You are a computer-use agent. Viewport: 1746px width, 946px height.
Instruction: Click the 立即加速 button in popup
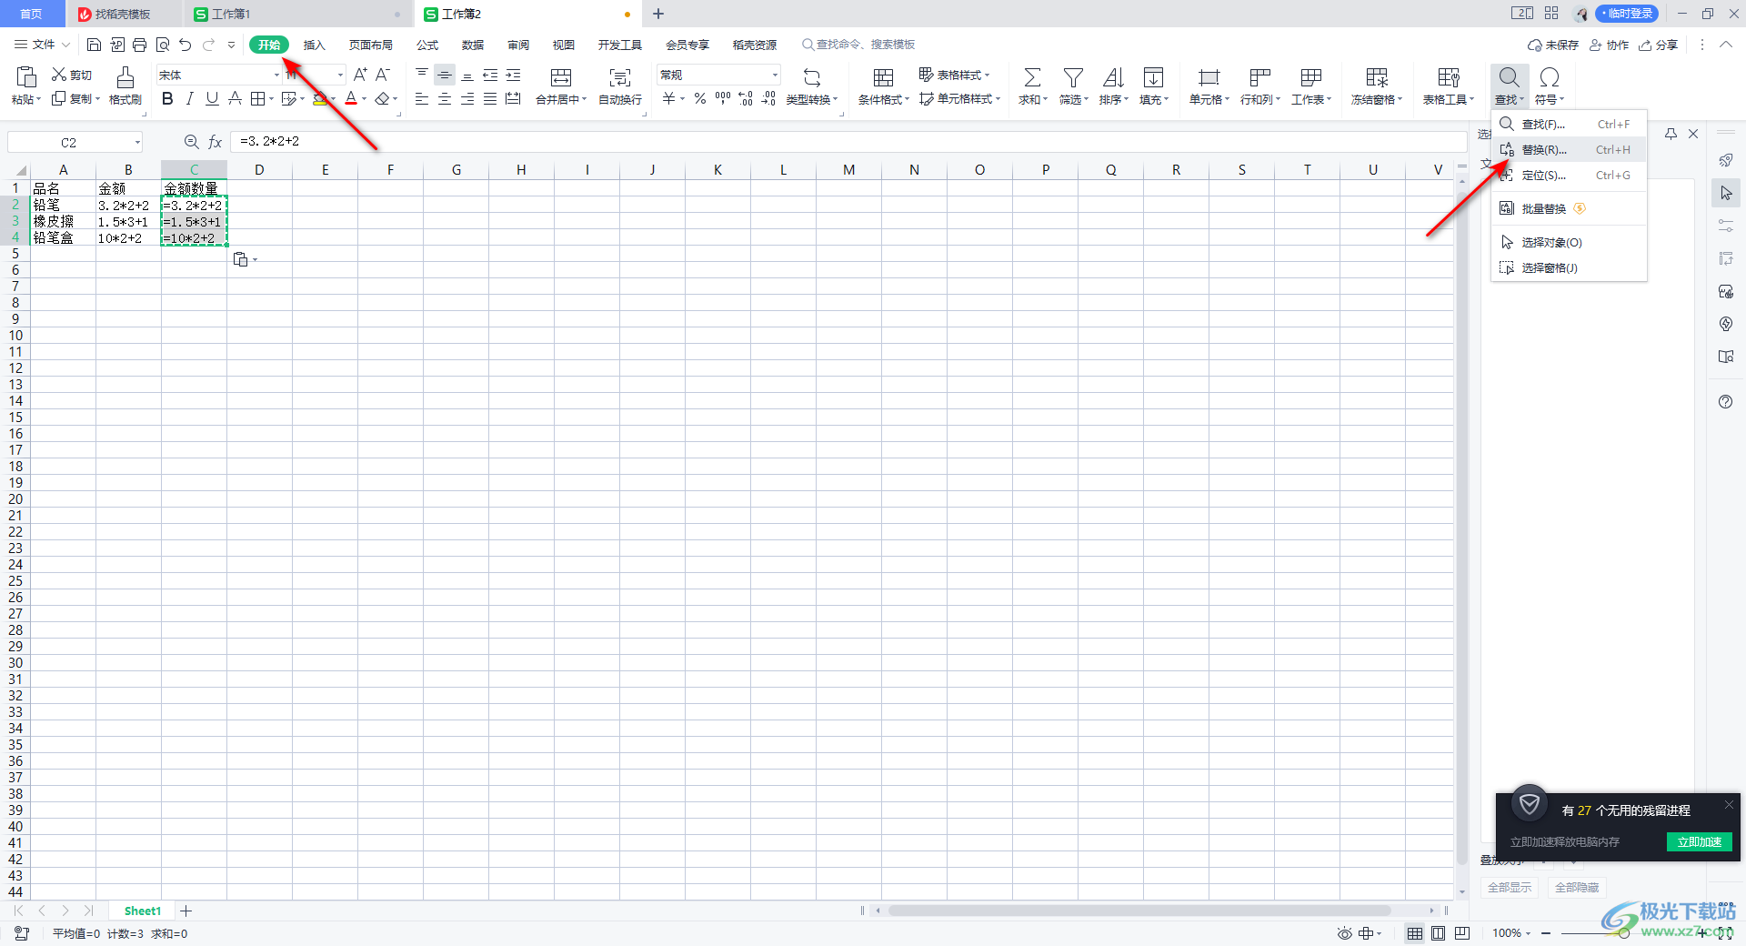click(x=1700, y=842)
